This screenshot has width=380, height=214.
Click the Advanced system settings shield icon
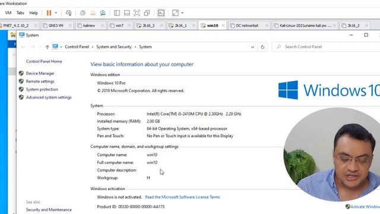(21, 97)
